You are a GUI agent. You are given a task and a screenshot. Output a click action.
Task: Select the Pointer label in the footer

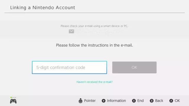coord(90,101)
